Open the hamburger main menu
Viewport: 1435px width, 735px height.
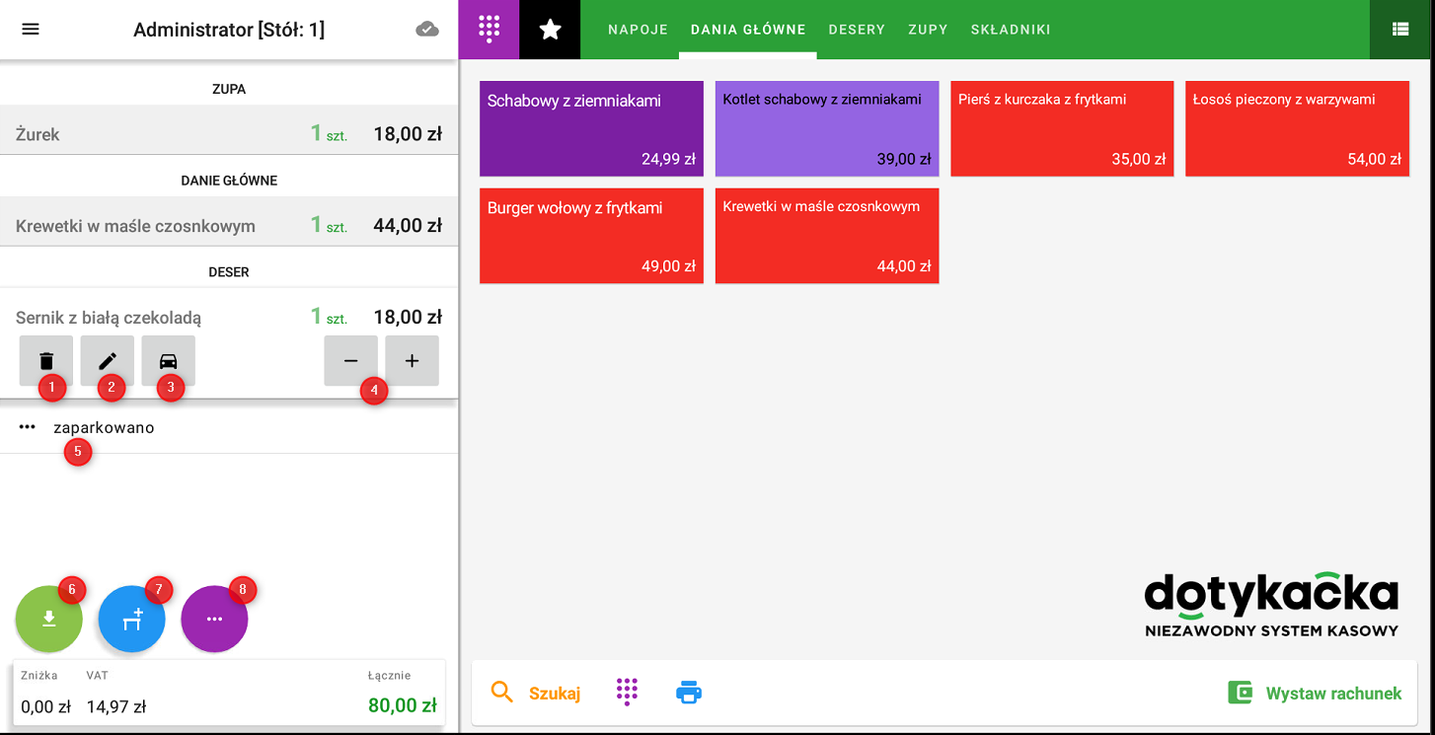click(x=31, y=30)
